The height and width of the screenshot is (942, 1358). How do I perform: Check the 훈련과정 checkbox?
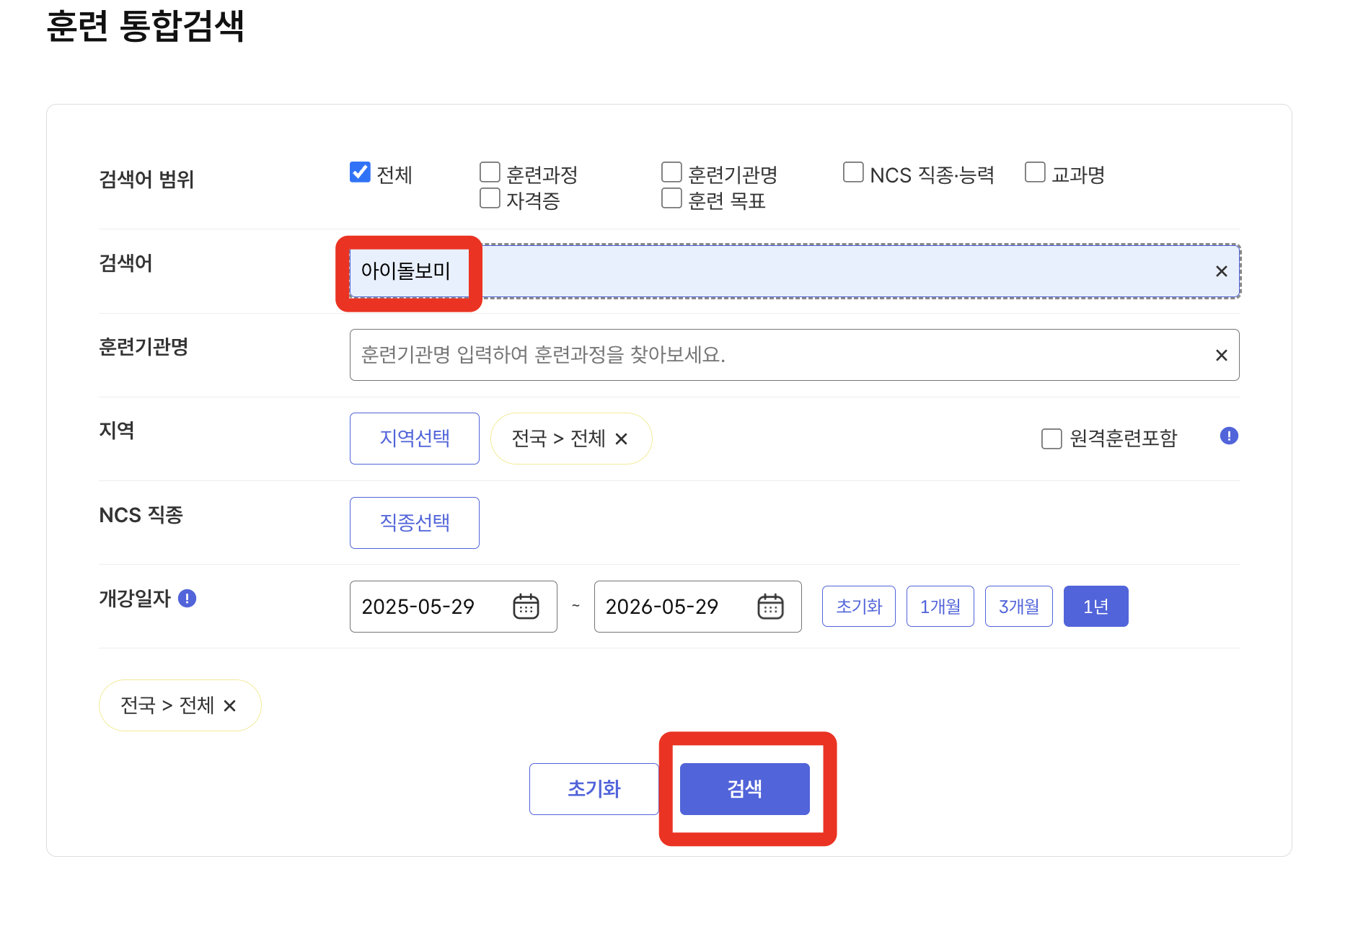pyautogui.click(x=490, y=172)
